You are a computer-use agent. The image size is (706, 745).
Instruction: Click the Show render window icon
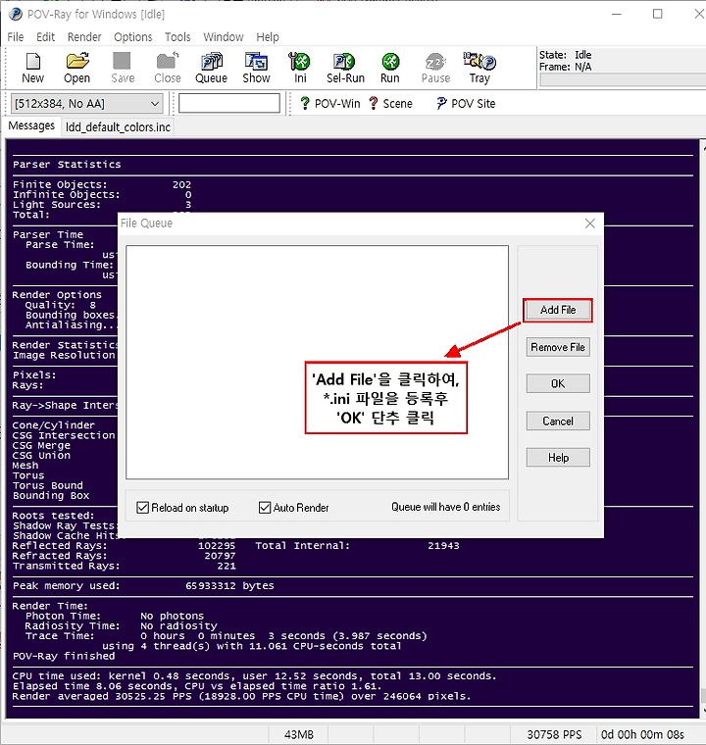click(256, 68)
